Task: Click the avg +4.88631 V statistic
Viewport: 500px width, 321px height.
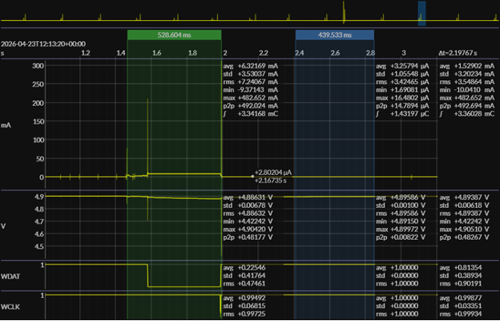Action: [x=248, y=197]
